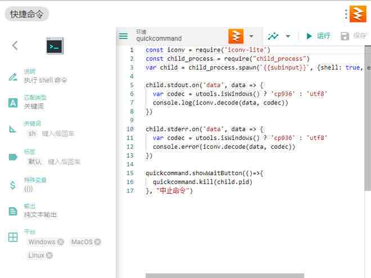Open the match type dropdown 关键词
This screenshot has height=278, width=371.
(x=34, y=106)
